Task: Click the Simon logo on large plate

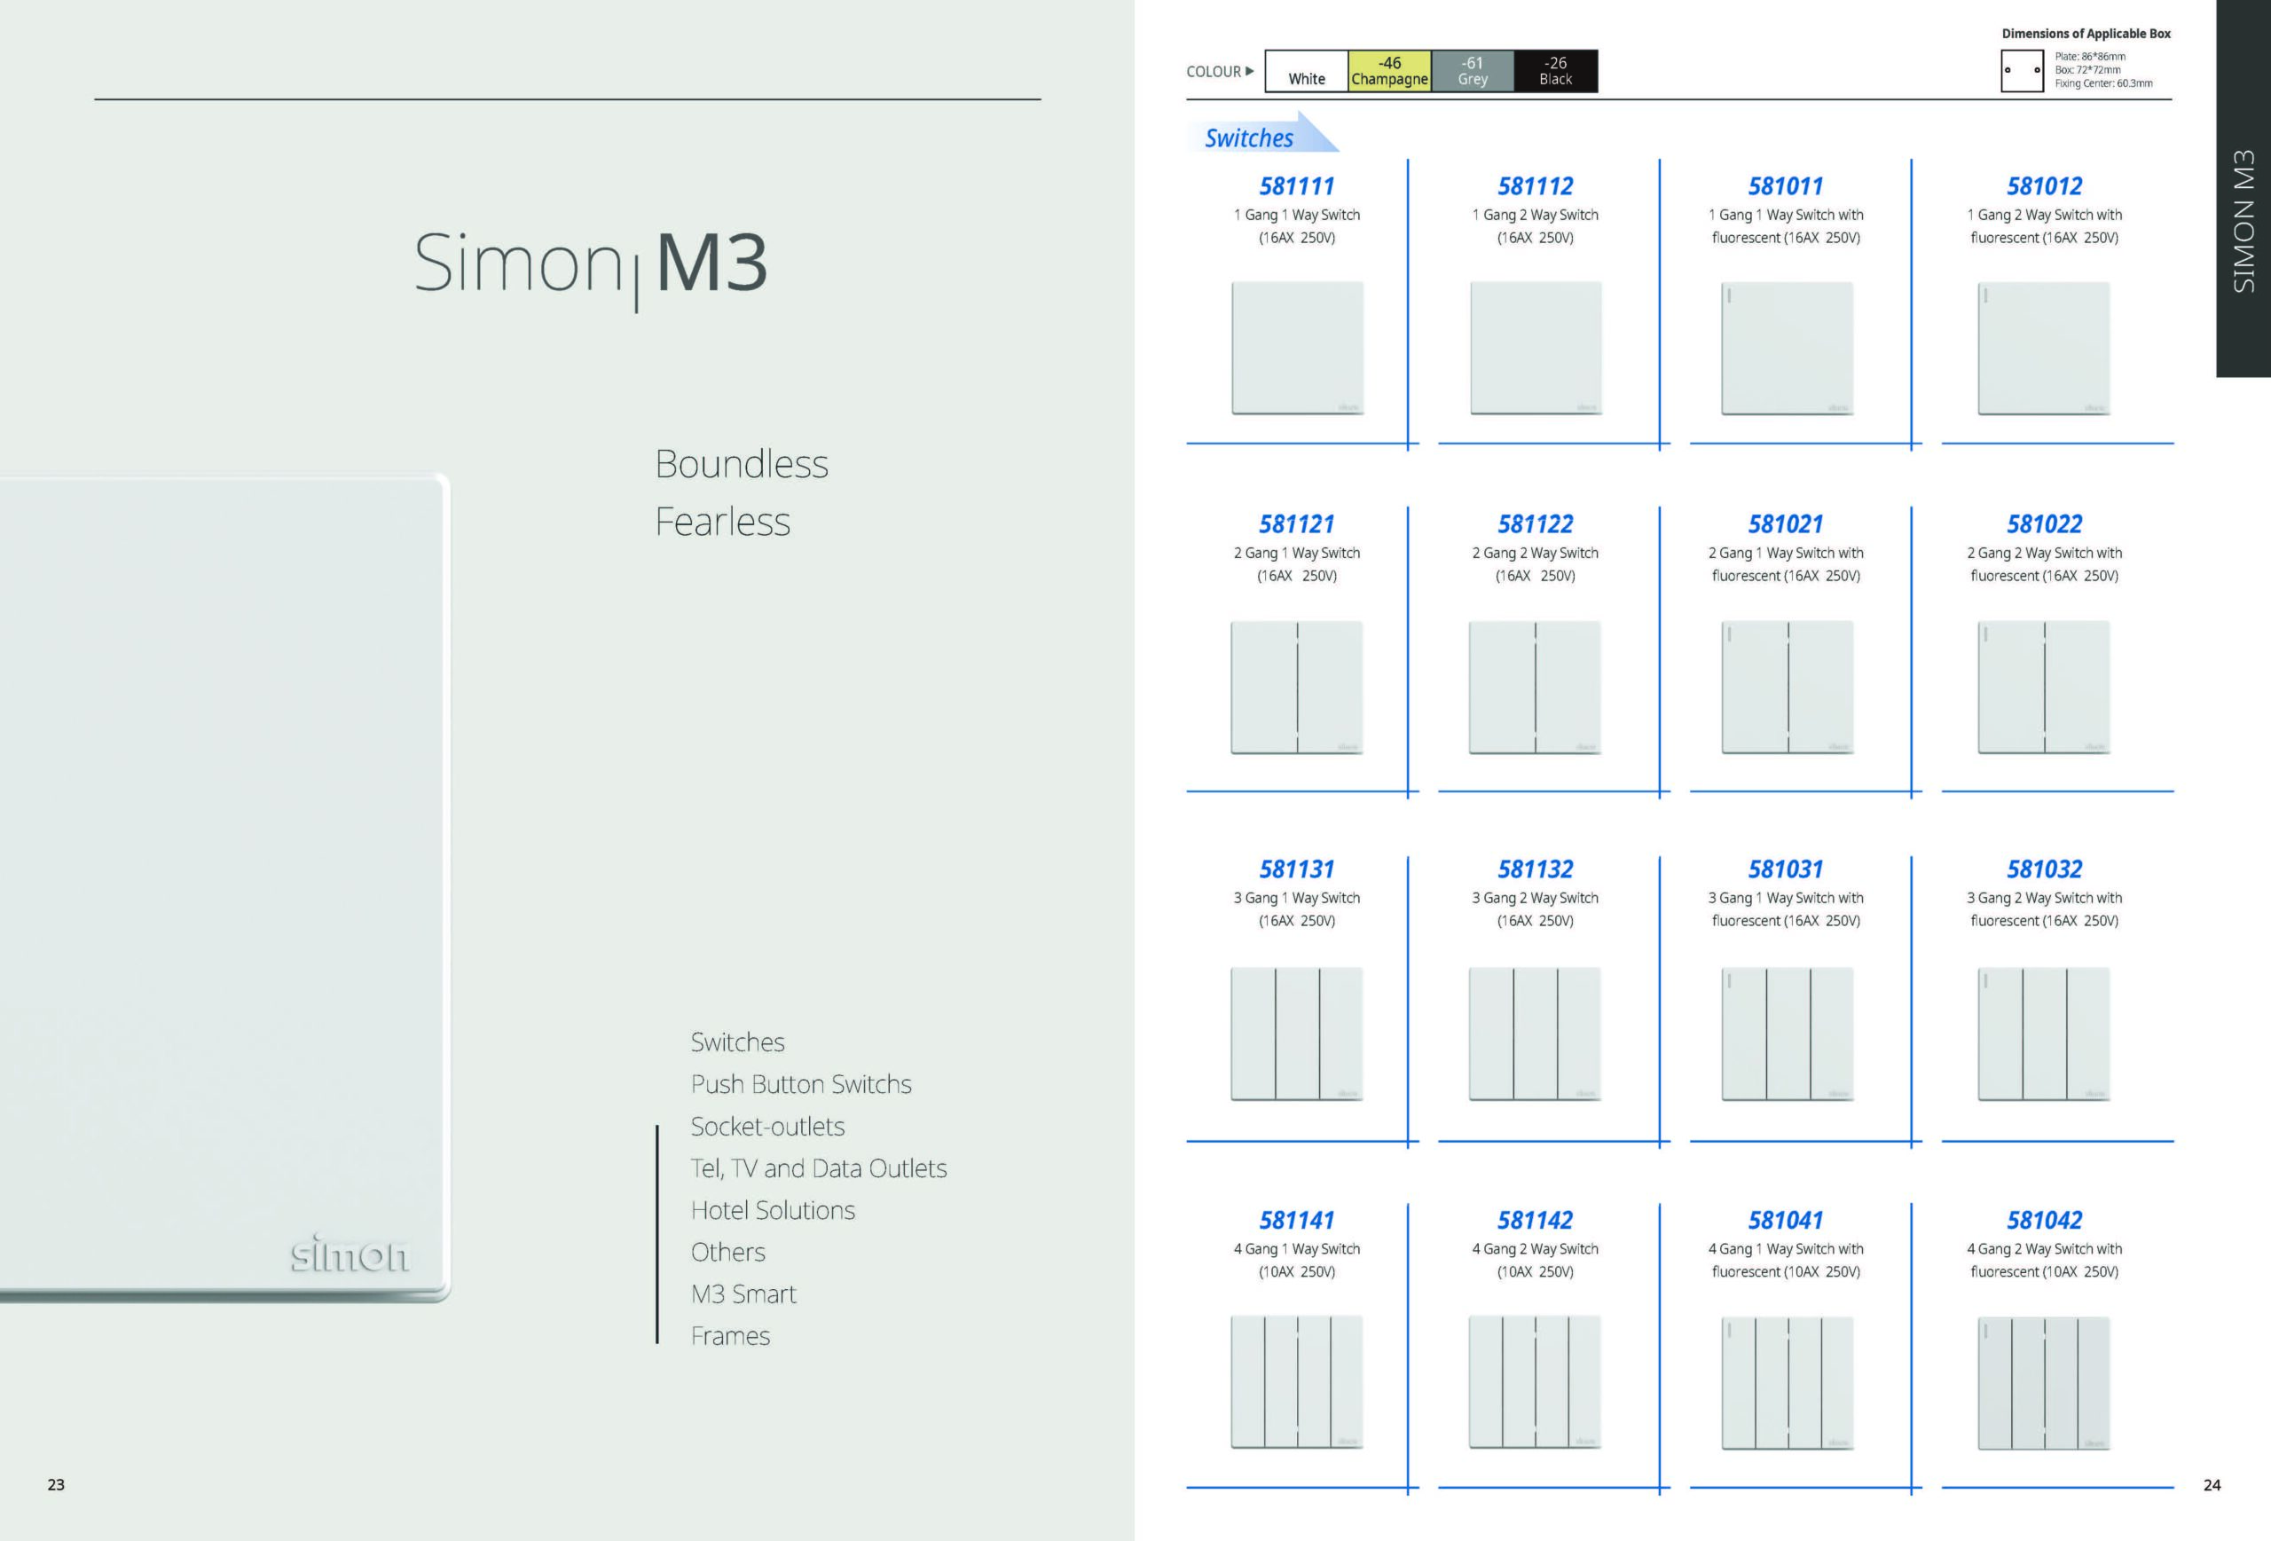Action: (x=349, y=1254)
